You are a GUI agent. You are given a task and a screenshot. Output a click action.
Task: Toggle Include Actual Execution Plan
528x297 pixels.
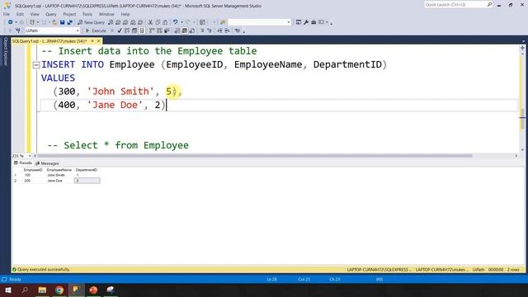[151, 31]
